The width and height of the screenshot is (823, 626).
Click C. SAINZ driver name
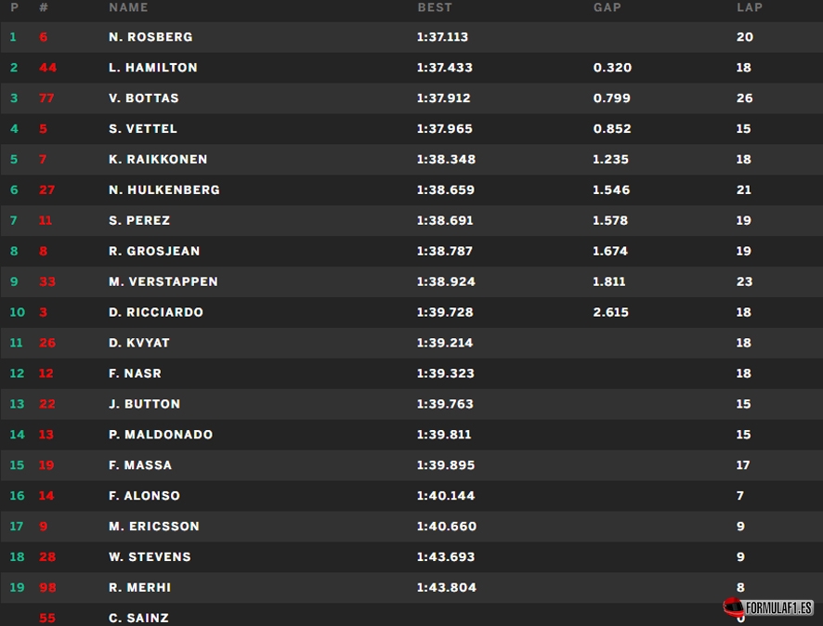138,619
